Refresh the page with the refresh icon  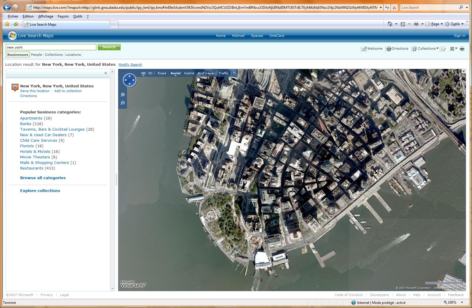pyautogui.click(x=387, y=8)
